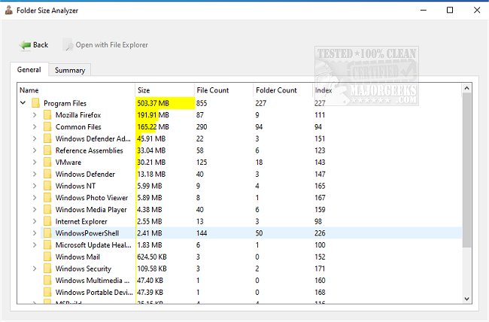The height and width of the screenshot is (322, 489).
Task: Select the Common Files folder icon
Action: pyautogui.click(x=47, y=126)
